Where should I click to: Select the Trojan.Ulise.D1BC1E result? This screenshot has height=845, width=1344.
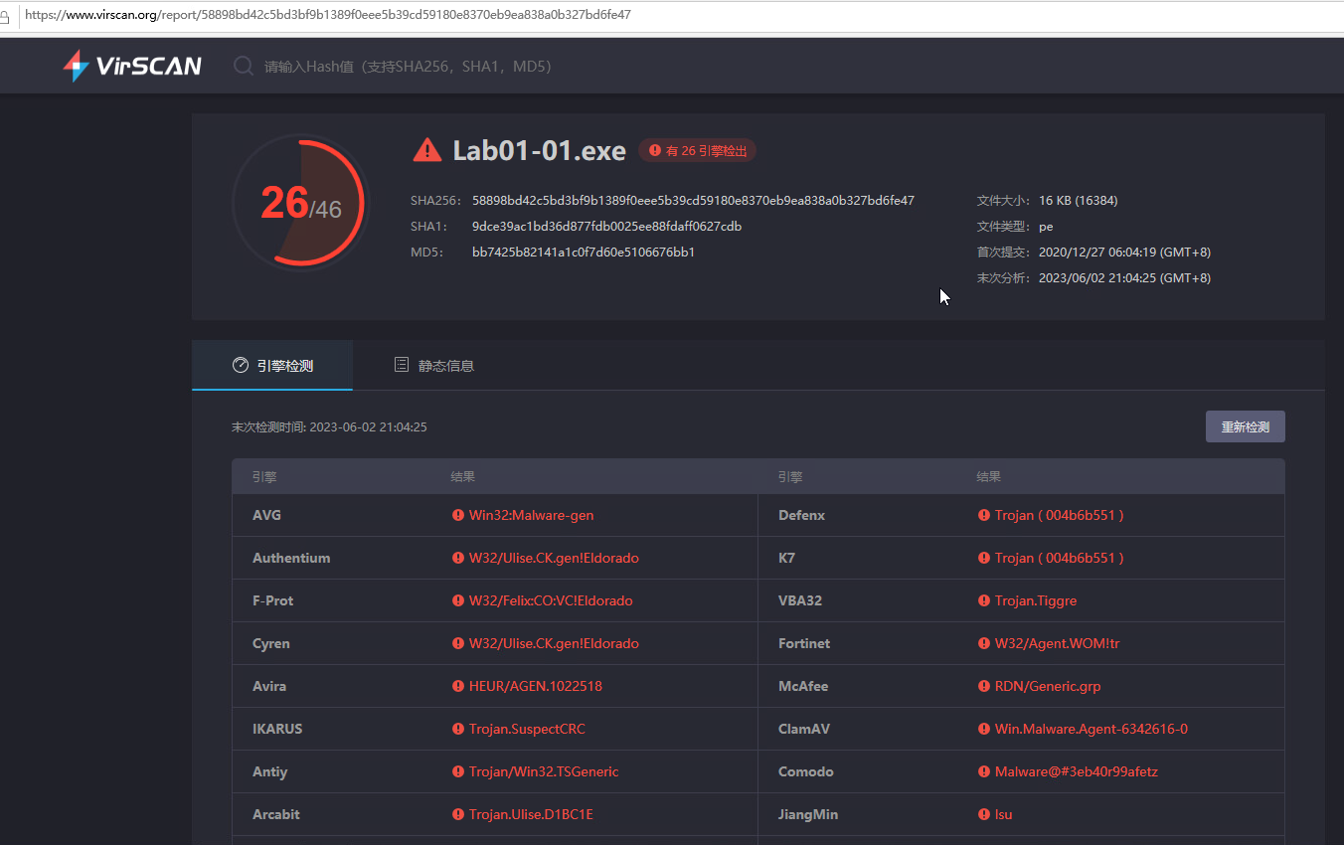click(531, 814)
